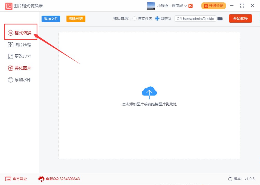Open the 官方网址 official website link
This screenshot has width=260, height=185.
click(x=16, y=179)
